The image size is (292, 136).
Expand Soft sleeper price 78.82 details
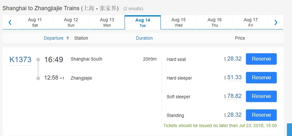pyautogui.click(x=234, y=96)
